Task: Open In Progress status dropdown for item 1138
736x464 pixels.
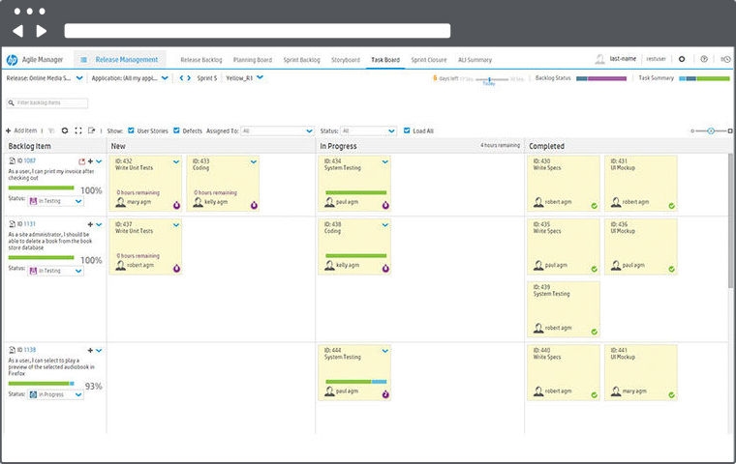Action: pos(55,394)
